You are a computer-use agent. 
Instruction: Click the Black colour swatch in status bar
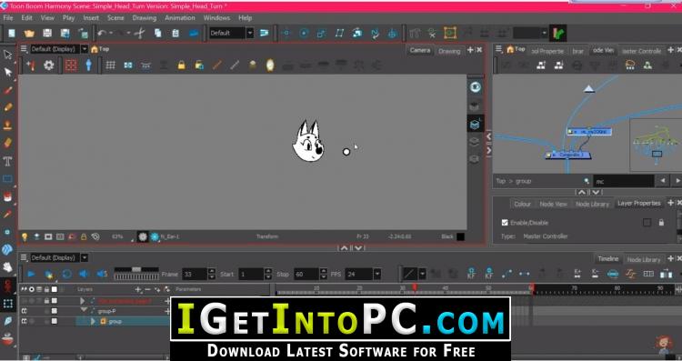click(x=461, y=236)
